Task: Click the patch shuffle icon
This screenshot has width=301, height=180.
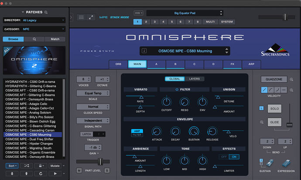Action: [x=27, y=166]
